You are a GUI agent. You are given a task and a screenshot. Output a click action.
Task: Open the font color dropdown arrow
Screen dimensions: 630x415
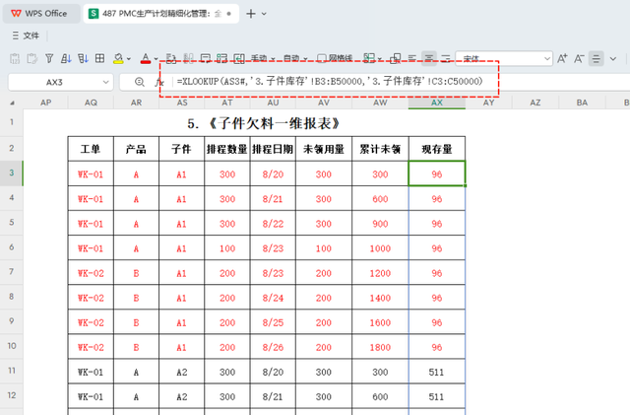coord(156,59)
